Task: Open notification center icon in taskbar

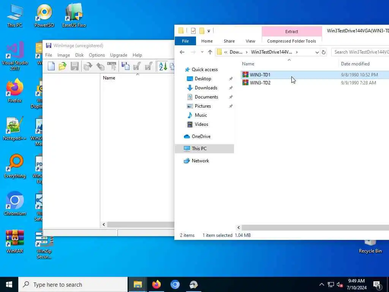Action: 377,285
